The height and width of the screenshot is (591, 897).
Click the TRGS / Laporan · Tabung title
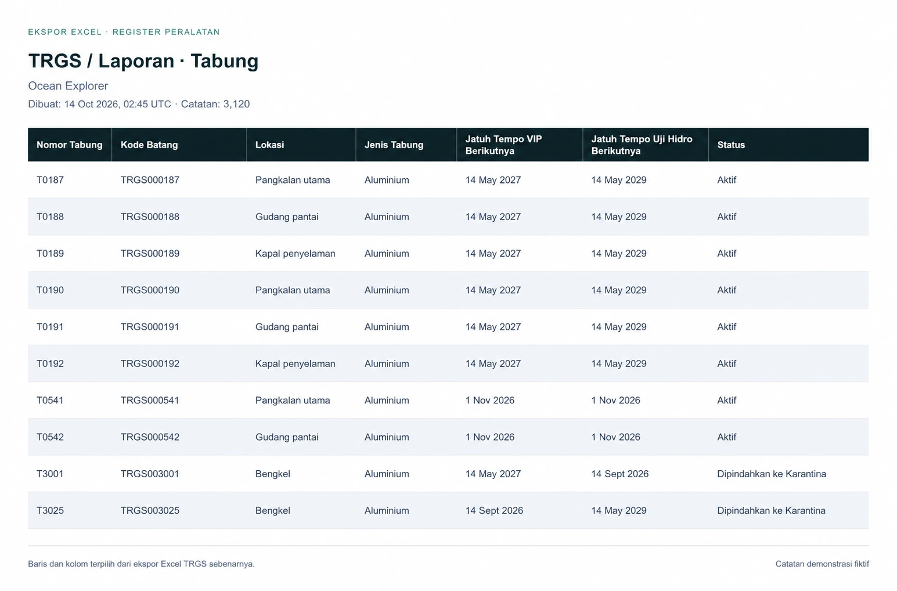point(143,60)
